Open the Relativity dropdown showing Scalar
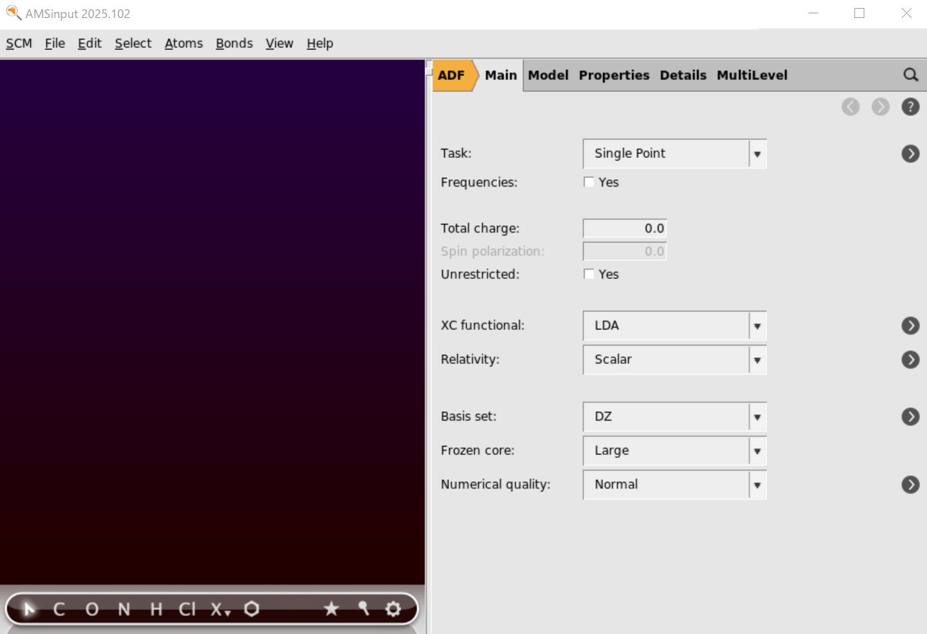 674,359
